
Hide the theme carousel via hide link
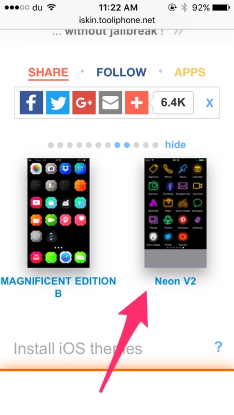coord(175,145)
